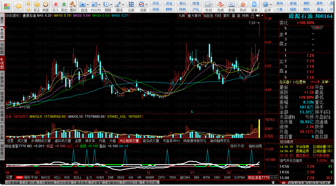Click the 指标升级 button

(x=237, y=146)
